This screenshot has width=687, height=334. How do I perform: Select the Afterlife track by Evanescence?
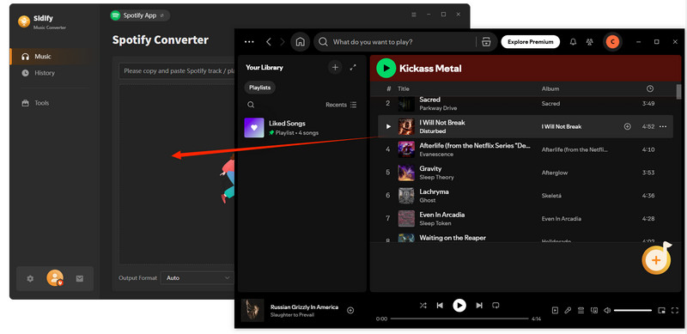click(x=476, y=145)
